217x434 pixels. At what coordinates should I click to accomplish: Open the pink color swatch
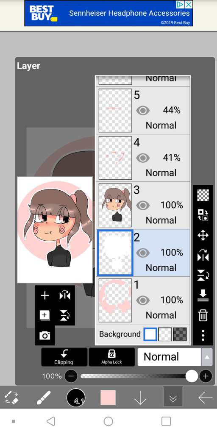pyautogui.click(x=108, y=398)
